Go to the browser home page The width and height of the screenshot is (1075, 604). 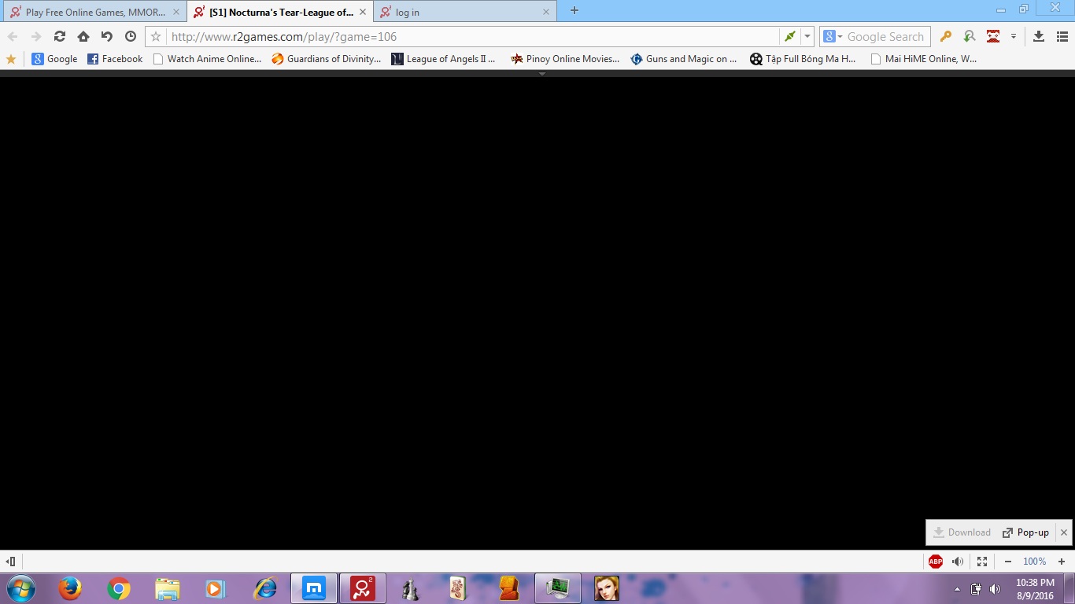click(x=83, y=36)
